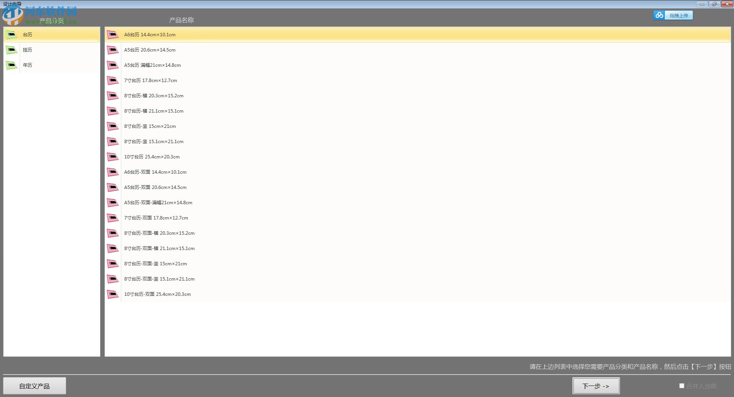
Task: Click the icon for 8寸台历-双面-横 21.1cm×15.1cm
Action: tap(113, 249)
